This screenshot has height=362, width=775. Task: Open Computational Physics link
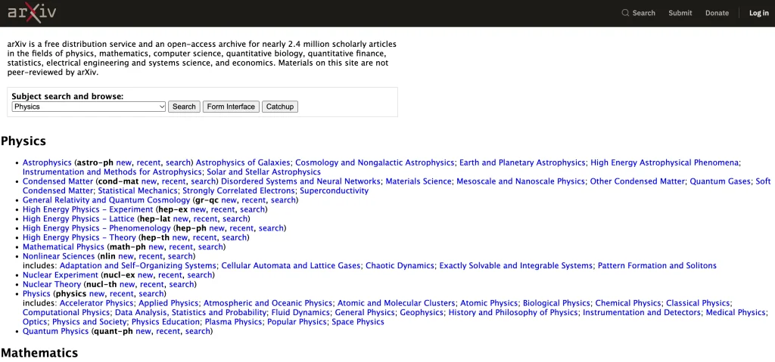tap(67, 313)
